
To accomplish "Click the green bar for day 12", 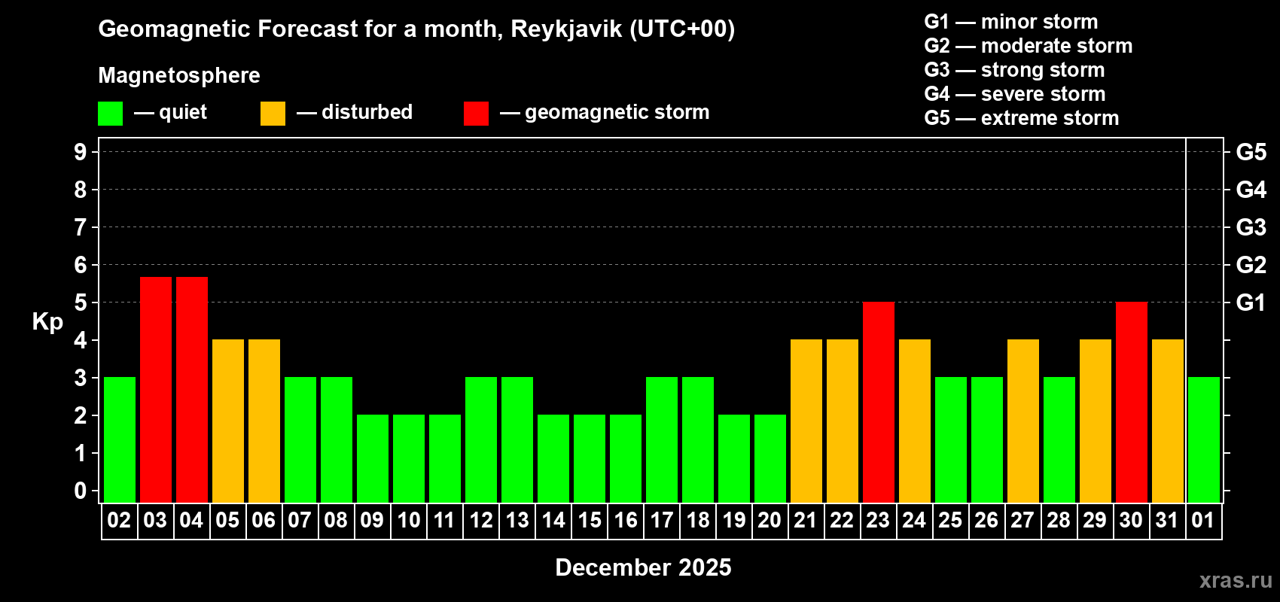I will pos(481,440).
